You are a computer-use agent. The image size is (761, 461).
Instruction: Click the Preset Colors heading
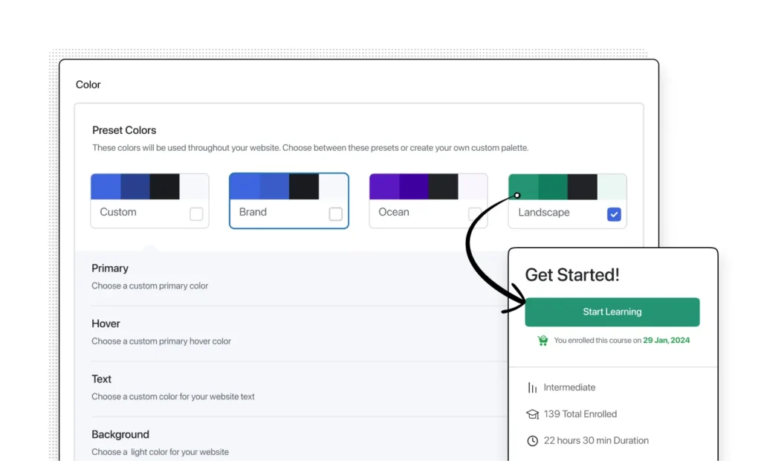pyautogui.click(x=124, y=130)
